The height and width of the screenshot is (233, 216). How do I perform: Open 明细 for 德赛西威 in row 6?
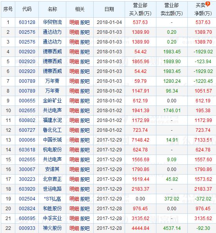click(x=74, y=71)
